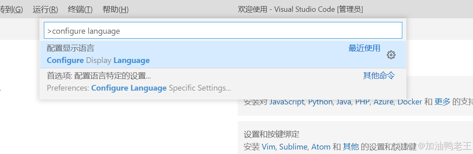Open the gear icon beside Configure Display Language

point(391,55)
